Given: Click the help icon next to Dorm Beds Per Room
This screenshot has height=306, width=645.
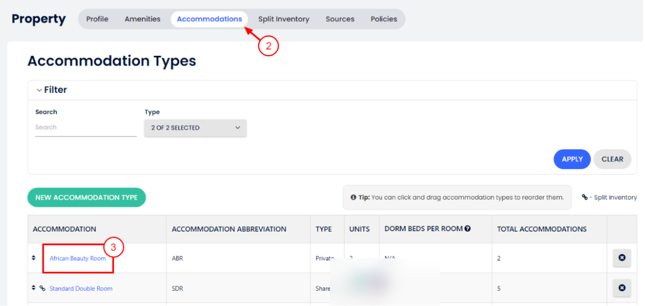Looking at the screenshot, I should pyautogui.click(x=467, y=229).
